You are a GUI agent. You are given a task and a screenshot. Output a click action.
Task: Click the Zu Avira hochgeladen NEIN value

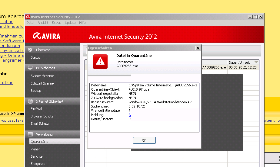(x=132, y=98)
